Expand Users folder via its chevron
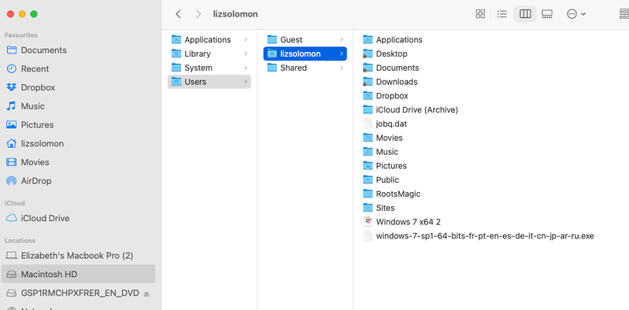 [246, 82]
